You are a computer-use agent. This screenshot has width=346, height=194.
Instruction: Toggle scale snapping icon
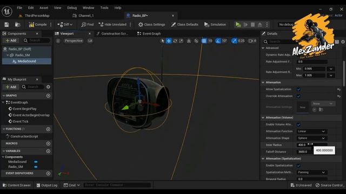[x=234, y=41]
